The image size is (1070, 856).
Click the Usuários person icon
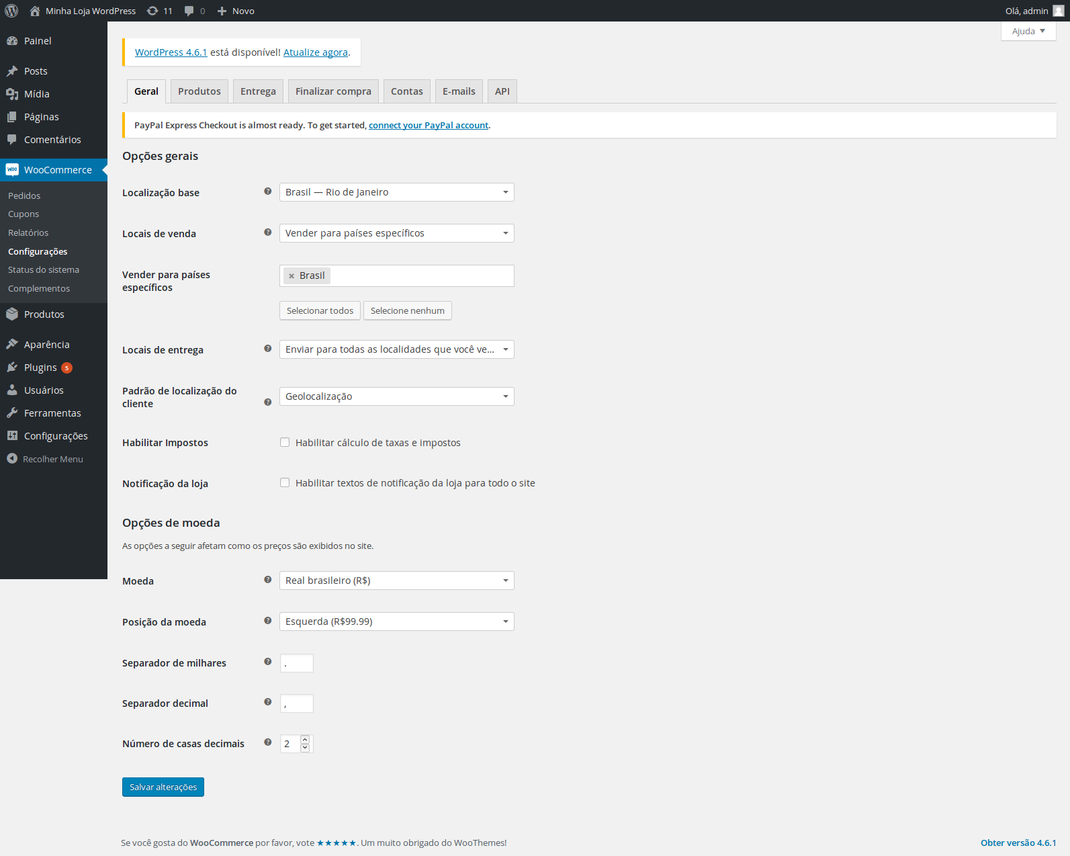pyautogui.click(x=12, y=390)
